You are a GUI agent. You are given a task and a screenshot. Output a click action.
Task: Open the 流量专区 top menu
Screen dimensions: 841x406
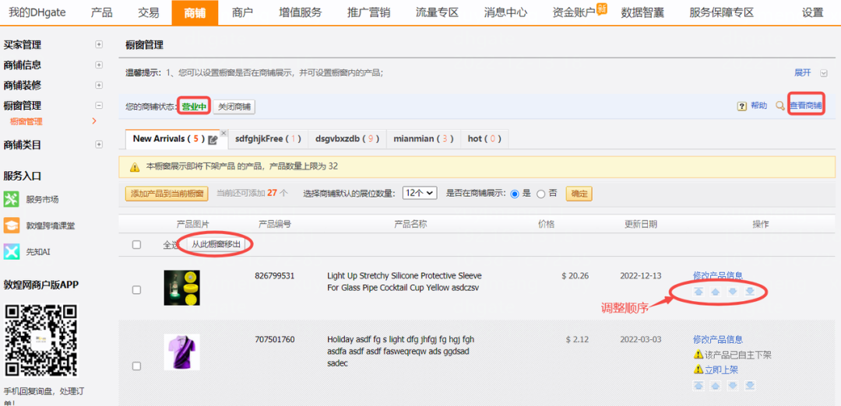pos(437,13)
